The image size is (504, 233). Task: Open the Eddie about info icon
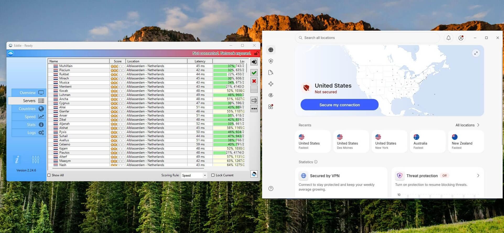point(17,159)
